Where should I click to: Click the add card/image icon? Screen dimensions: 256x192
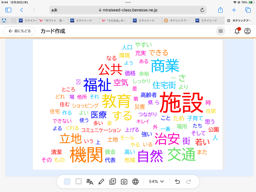point(113,182)
